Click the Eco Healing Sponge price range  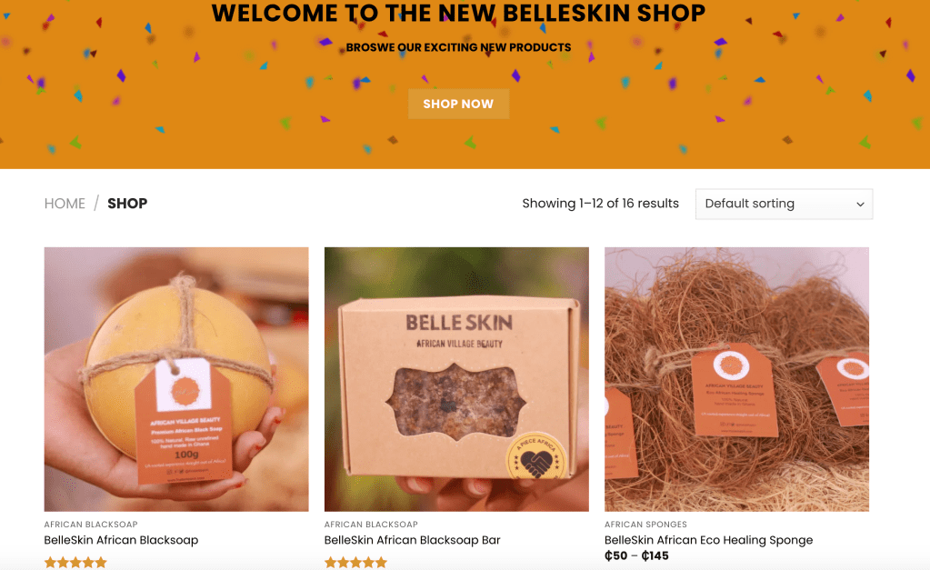click(x=636, y=555)
